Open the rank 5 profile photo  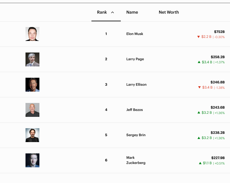pos(32,135)
